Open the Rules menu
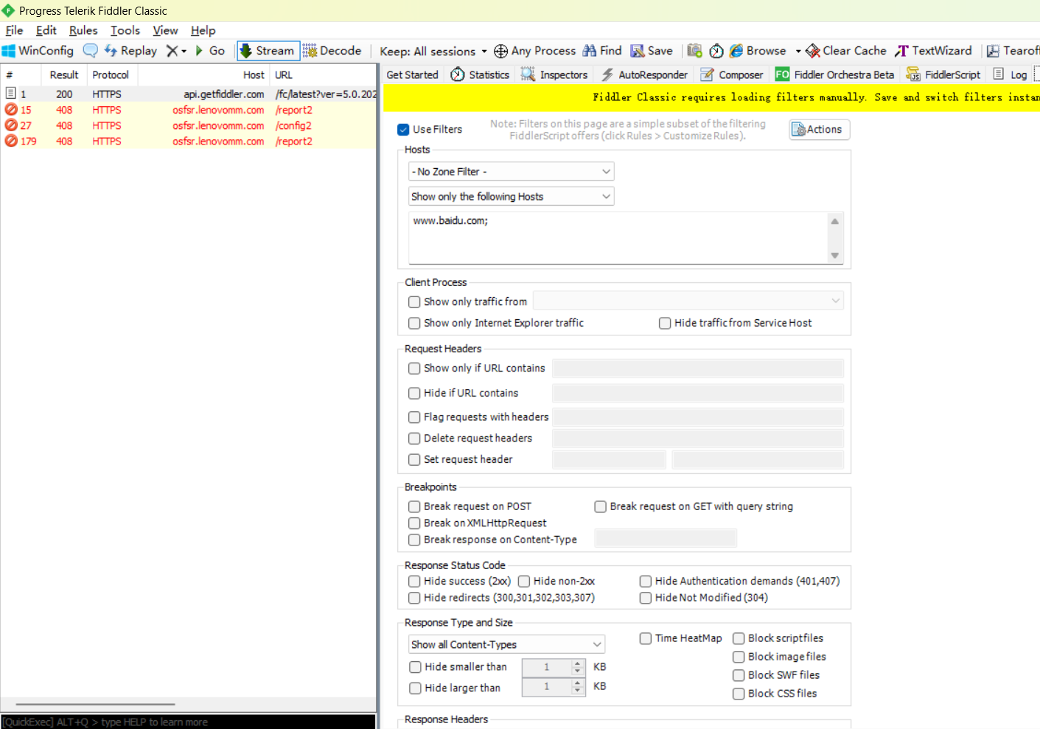Screen dimensions: 1040x729 coord(83,30)
